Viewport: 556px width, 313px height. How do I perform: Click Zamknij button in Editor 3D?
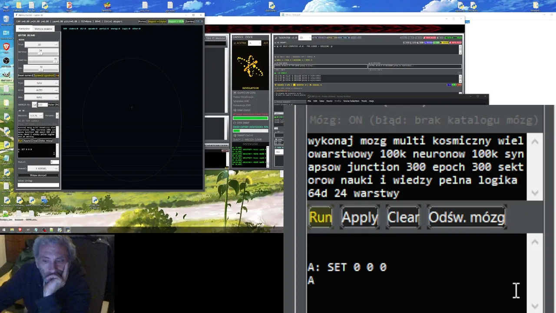coord(190,21)
